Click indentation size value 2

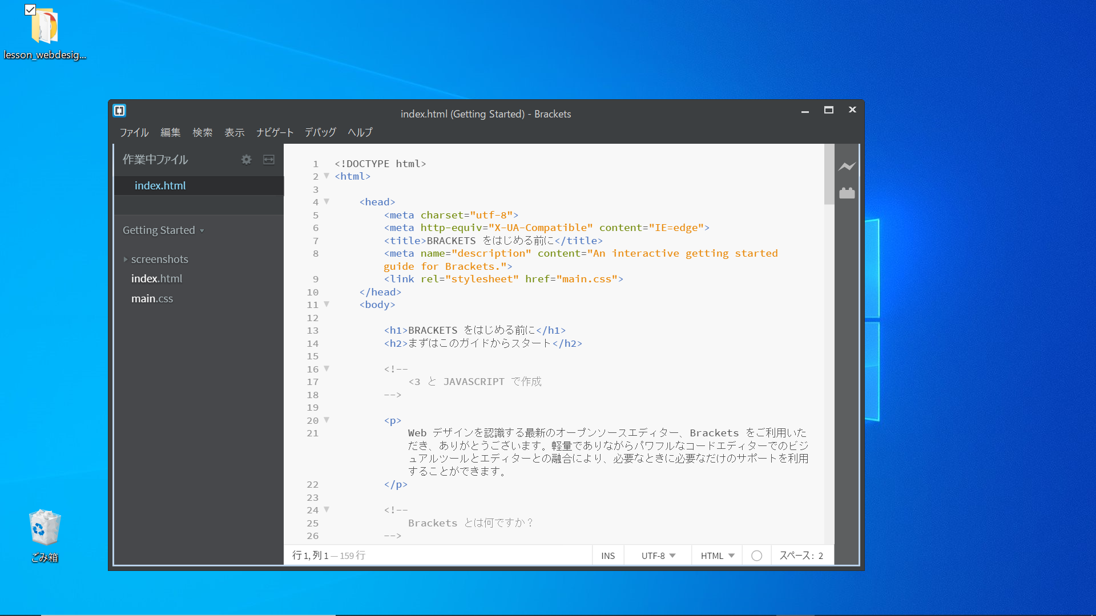[x=821, y=556]
